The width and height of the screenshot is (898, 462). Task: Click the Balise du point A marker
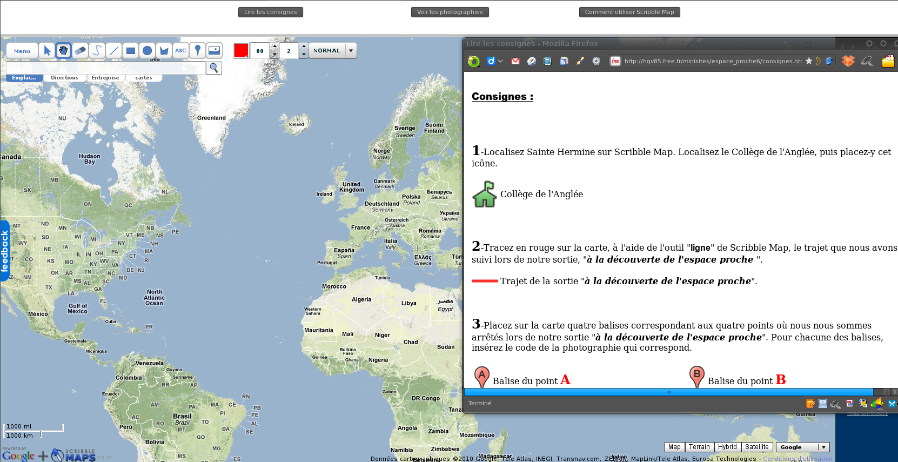(x=481, y=377)
